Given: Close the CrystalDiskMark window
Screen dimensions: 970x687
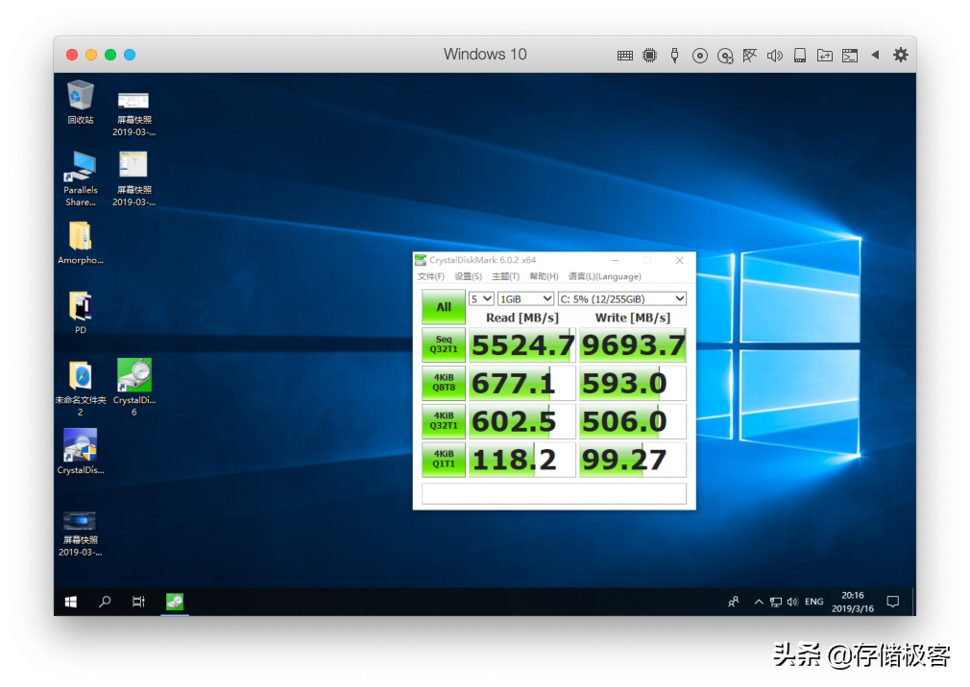Looking at the screenshot, I should click(x=679, y=261).
